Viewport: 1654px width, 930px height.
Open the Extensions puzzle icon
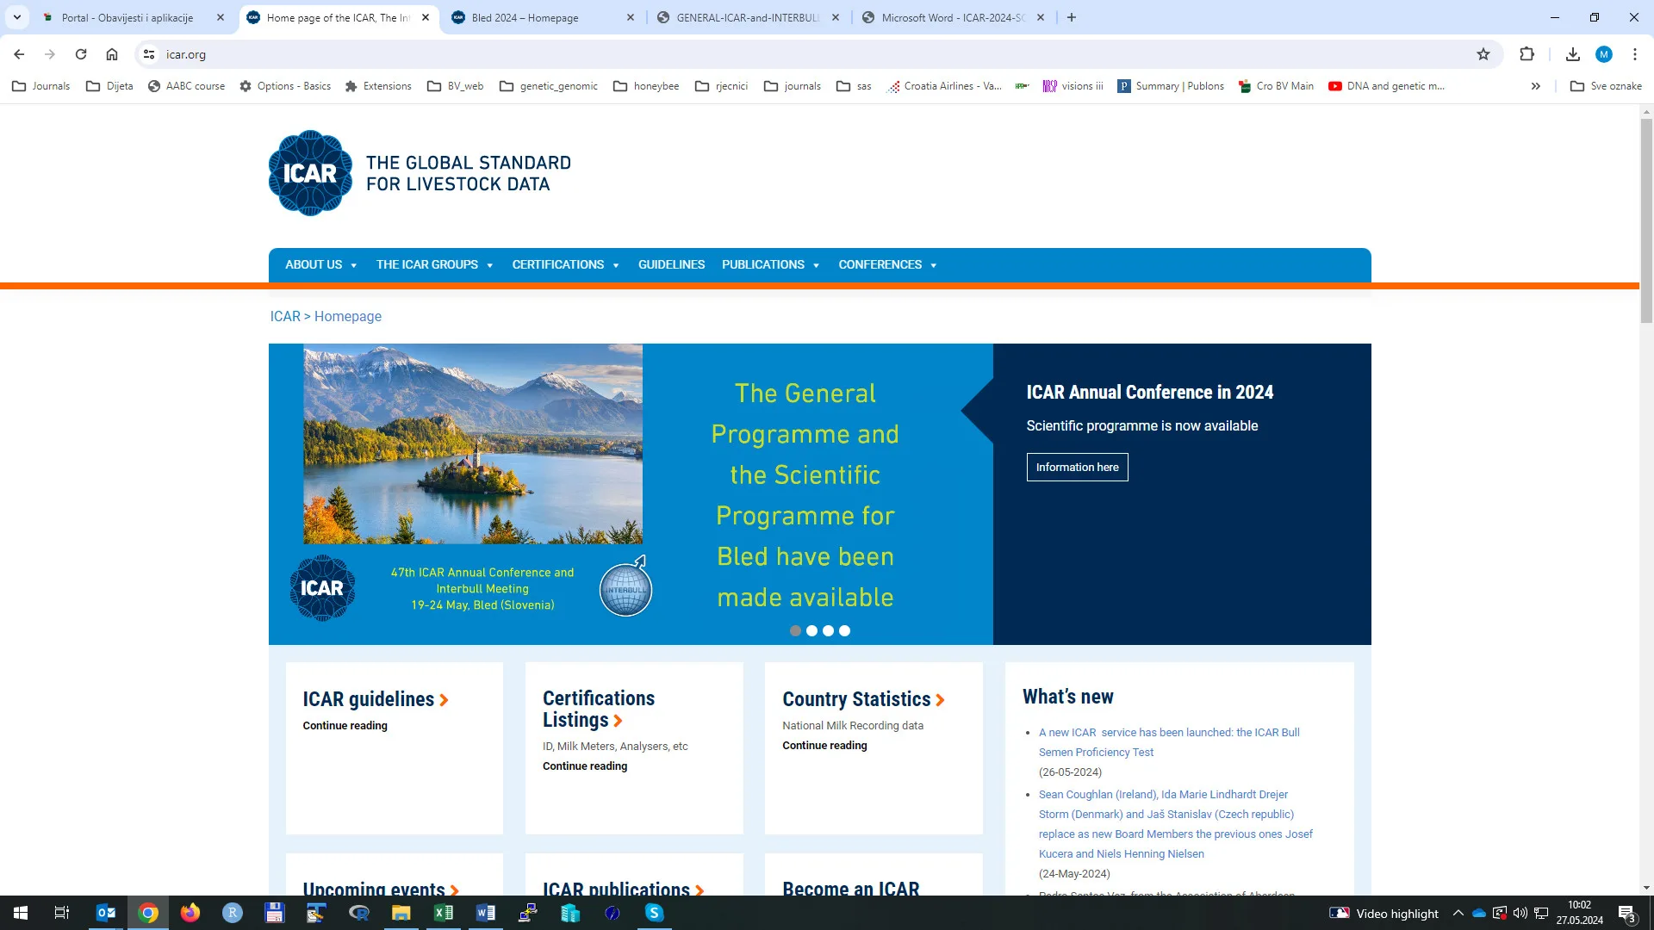(1527, 54)
